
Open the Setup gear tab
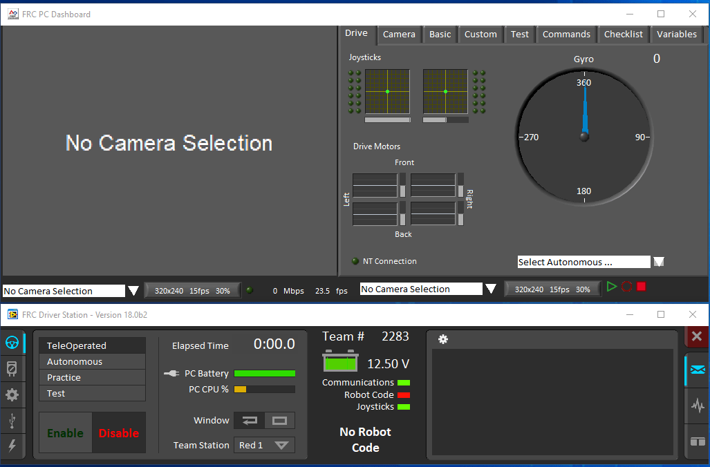click(x=12, y=395)
